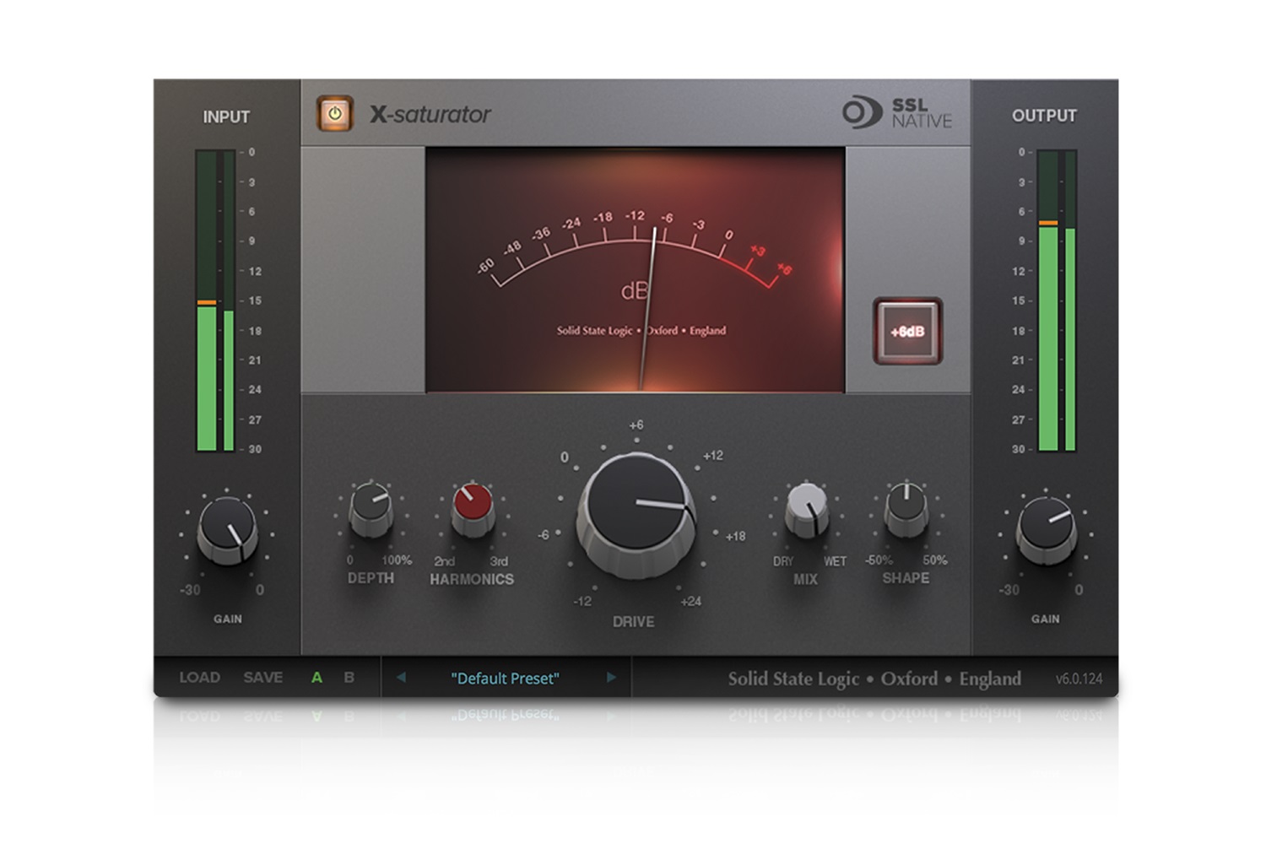Click the Shape knob
Screen dimensions: 1266x844
pyautogui.click(x=906, y=506)
